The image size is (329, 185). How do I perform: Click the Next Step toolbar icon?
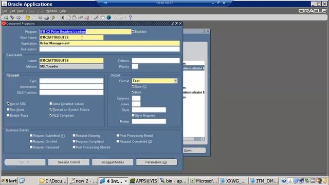(34, 17)
